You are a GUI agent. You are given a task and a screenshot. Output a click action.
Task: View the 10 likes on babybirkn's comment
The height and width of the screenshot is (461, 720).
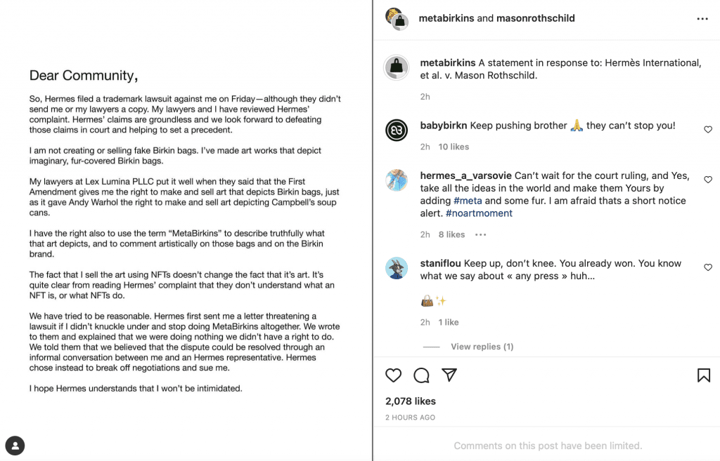coord(454,147)
